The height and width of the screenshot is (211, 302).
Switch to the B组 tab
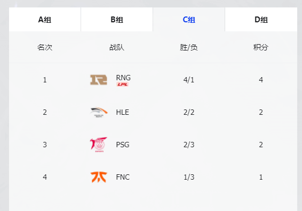click(117, 20)
